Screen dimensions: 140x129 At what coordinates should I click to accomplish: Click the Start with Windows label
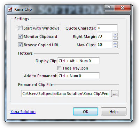pos(41,28)
